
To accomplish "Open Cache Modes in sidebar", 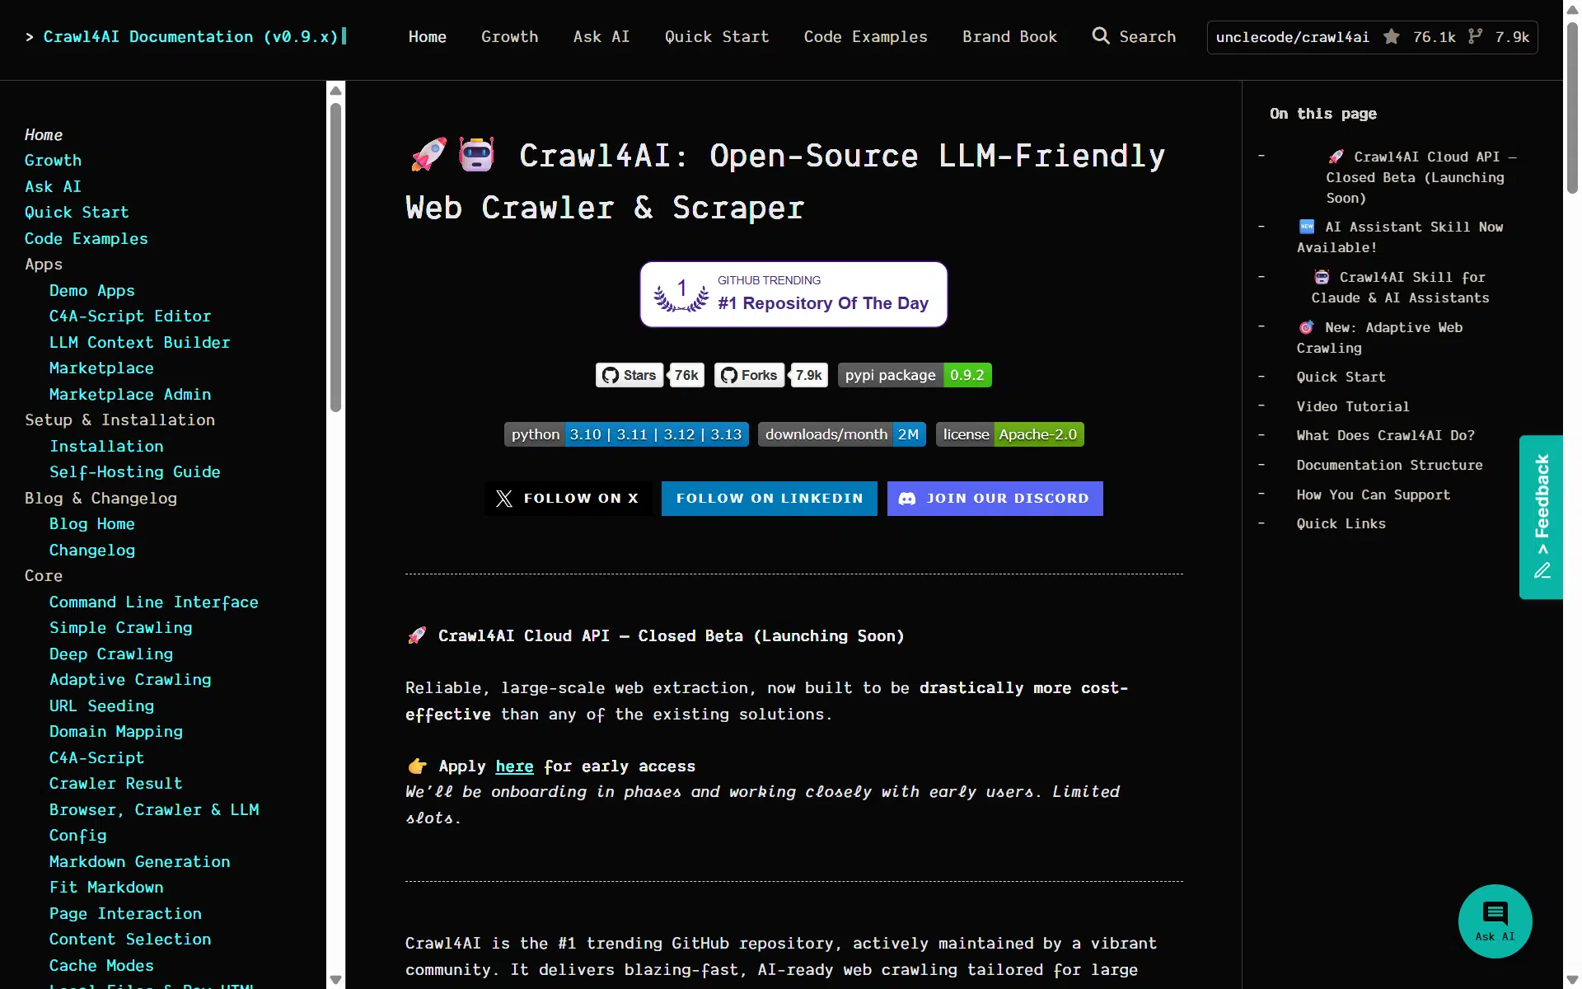I will (x=101, y=966).
